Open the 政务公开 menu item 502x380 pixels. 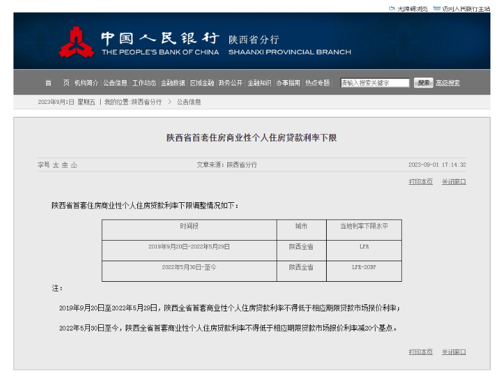coord(230,83)
